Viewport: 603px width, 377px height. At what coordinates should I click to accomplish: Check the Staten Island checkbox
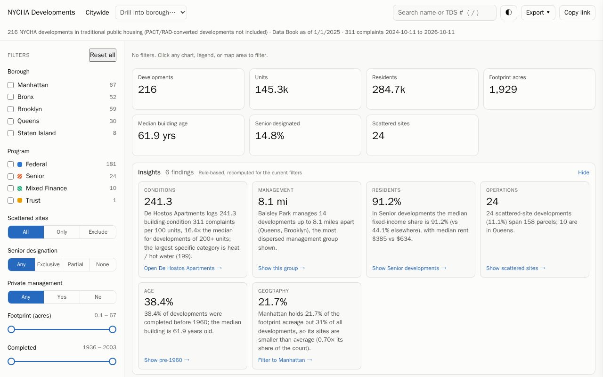[10, 133]
